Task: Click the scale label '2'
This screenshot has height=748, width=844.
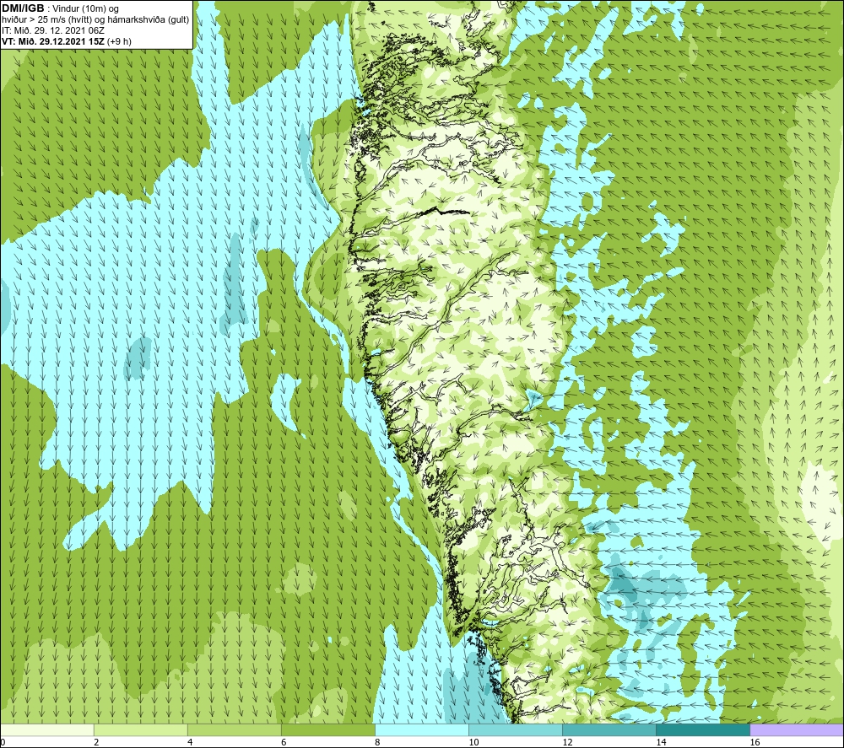Action: (x=97, y=743)
